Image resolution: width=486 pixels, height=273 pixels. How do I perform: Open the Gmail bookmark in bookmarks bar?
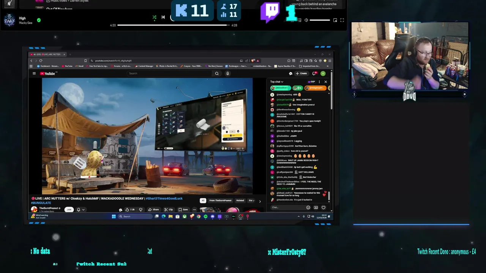(x=79, y=66)
